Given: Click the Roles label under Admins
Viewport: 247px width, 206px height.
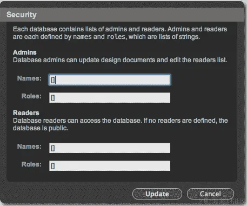Looking at the screenshot, I should (31, 96).
